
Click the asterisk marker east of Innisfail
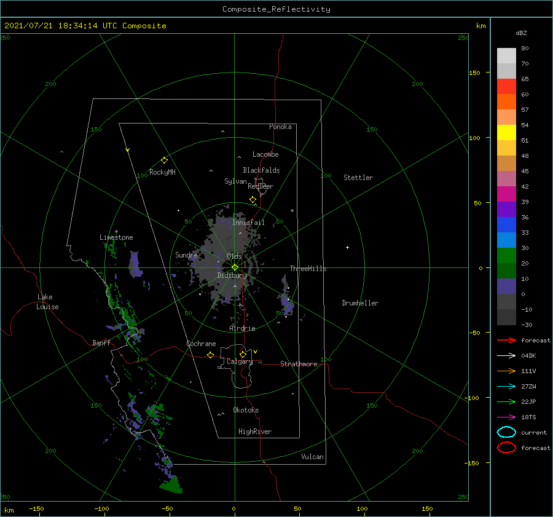click(x=292, y=211)
